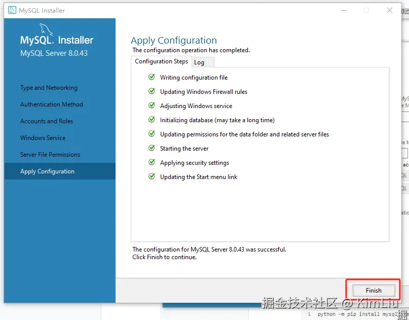Click the 'Starting the server' step text

pos(184,149)
